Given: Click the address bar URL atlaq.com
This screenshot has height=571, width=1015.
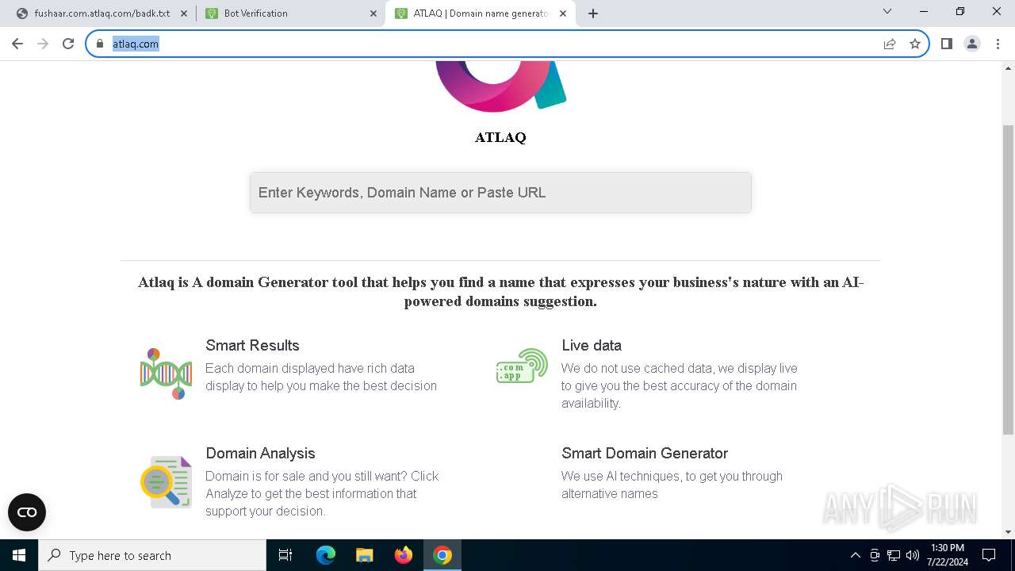Looking at the screenshot, I should pyautogui.click(x=136, y=44).
